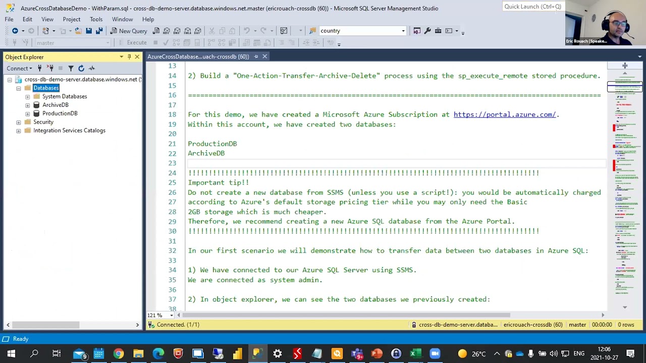This screenshot has height=363, width=646.
Task: Select the AzureCrossDatabase query tab
Action: coord(198,56)
